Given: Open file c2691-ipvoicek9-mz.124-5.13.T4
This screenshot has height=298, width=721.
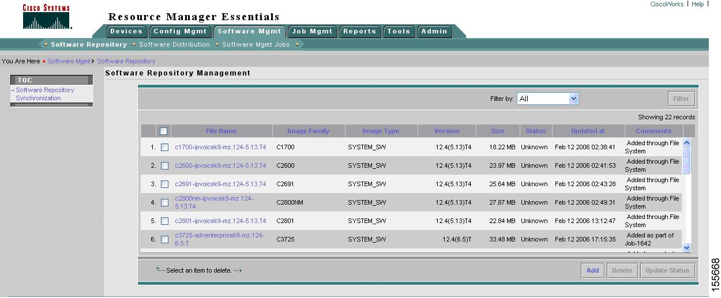Looking at the screenshot, I should click(x=220, y=184).
